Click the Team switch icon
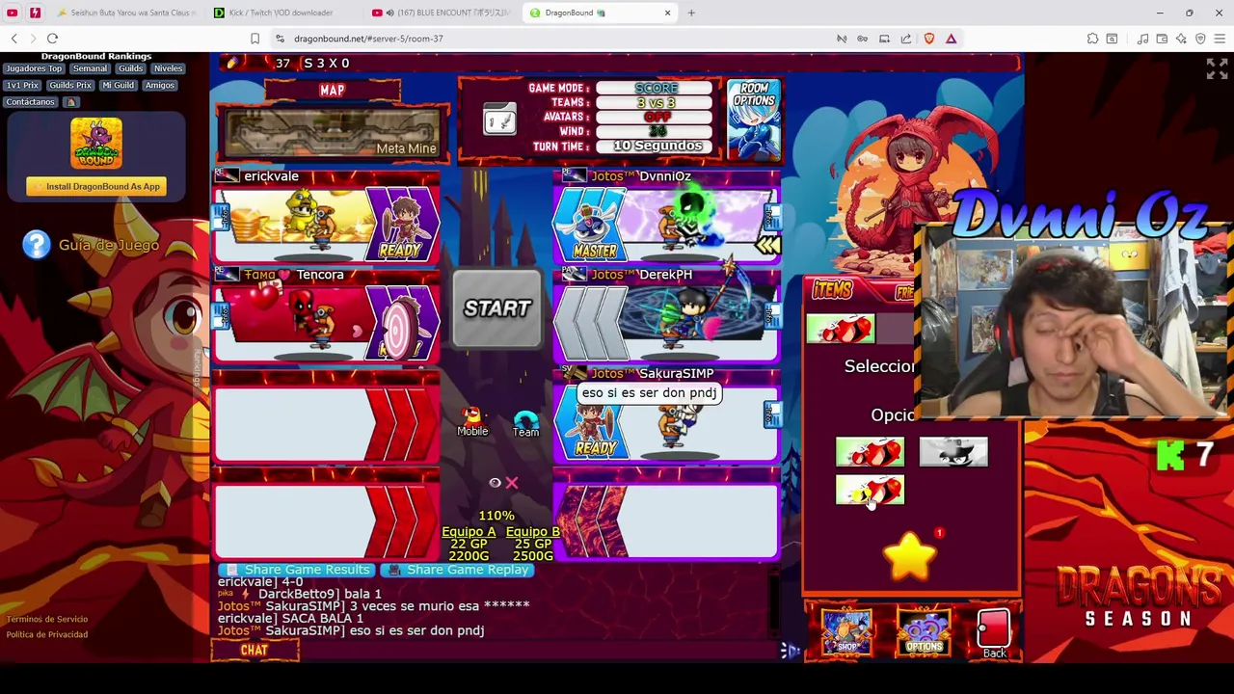 pyautogui.click(x=525, y=423)
